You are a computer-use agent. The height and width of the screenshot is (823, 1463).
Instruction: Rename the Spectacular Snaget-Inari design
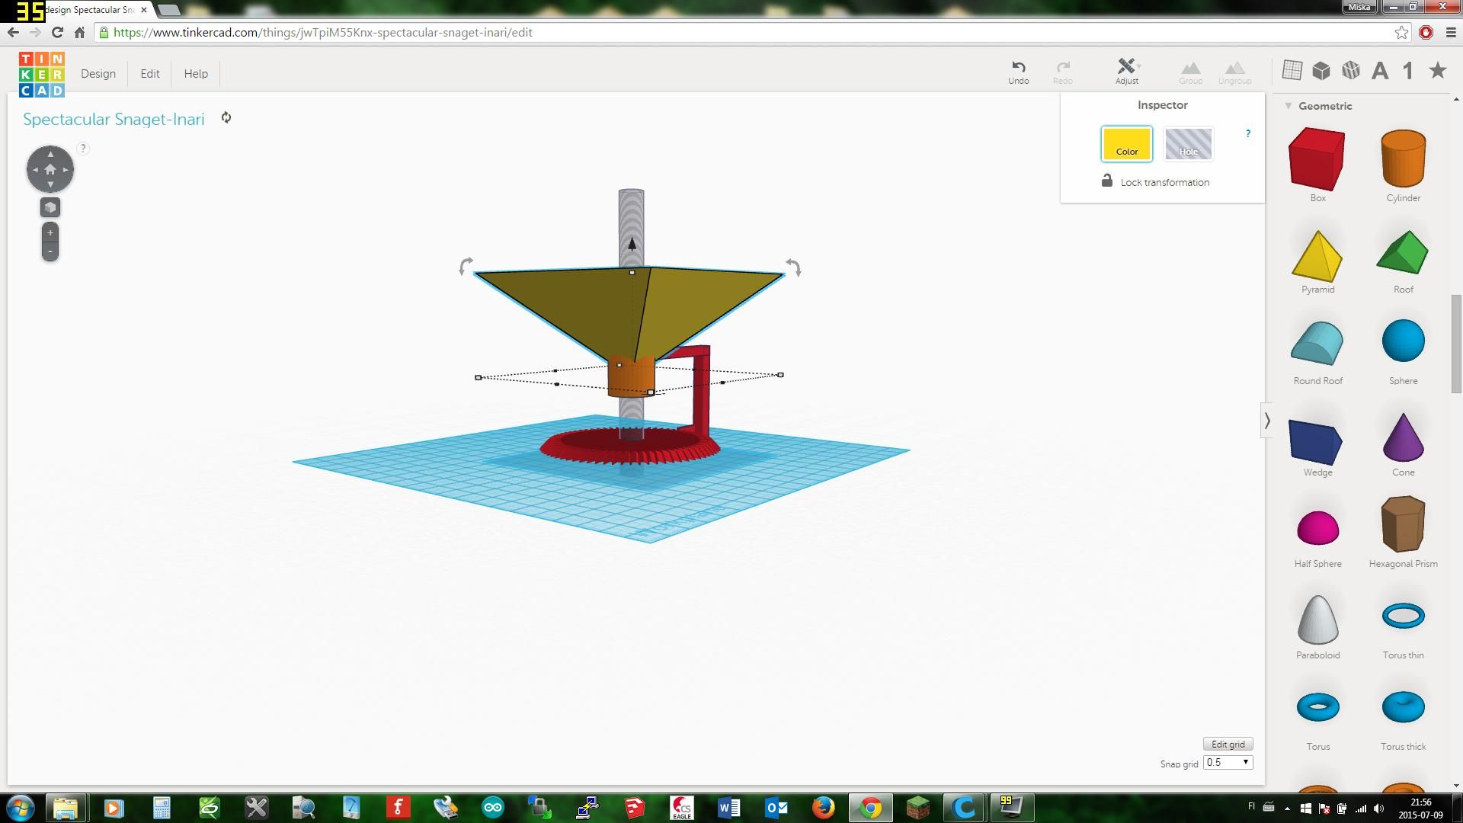pos(114,119)
